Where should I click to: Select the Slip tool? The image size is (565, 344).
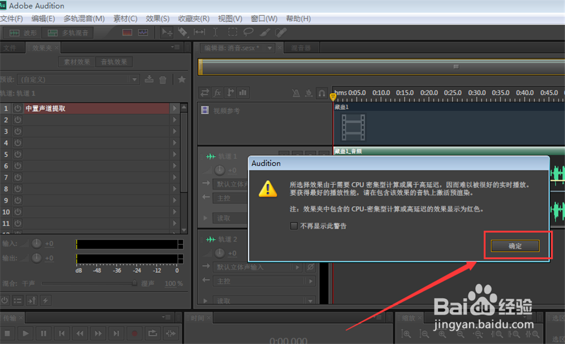(199, 32)
